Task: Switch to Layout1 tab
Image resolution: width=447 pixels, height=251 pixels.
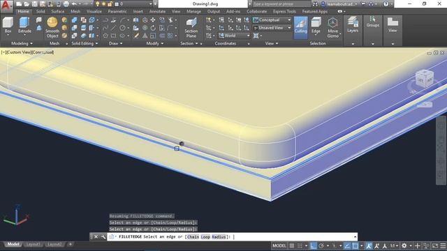Action: [x=33, y=245]
